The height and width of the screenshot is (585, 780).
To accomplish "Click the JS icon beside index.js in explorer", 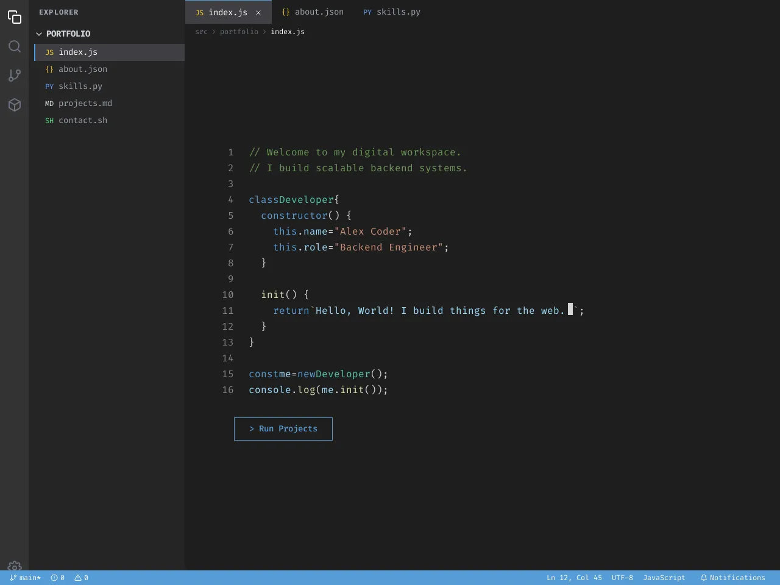I will coord(49,52).
